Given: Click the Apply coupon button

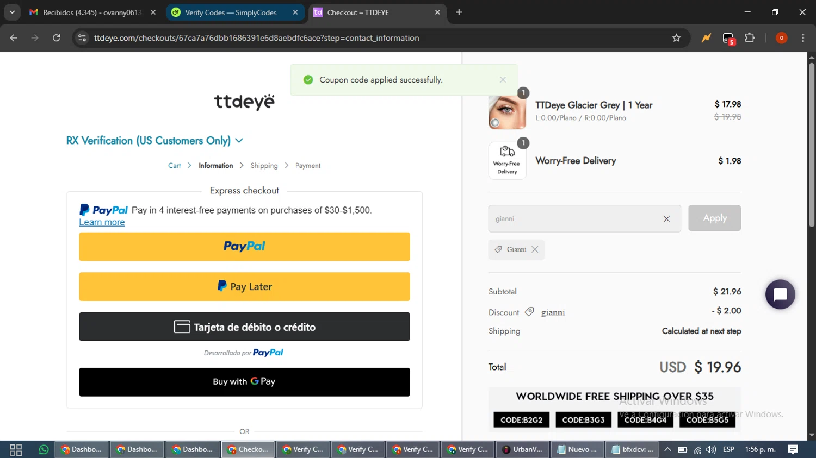Looking at the screenshot, I should (x=714, y=218).
